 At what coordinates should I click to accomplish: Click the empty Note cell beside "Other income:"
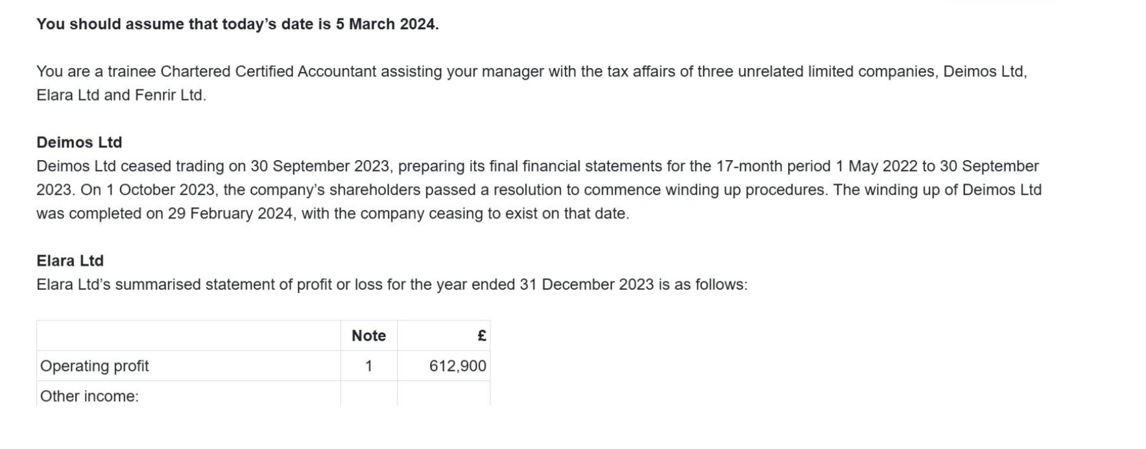[x=368, y=395]
